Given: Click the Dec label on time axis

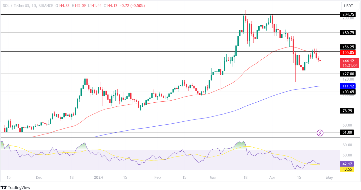Looking at the screenshot, I should pos(39,177).
